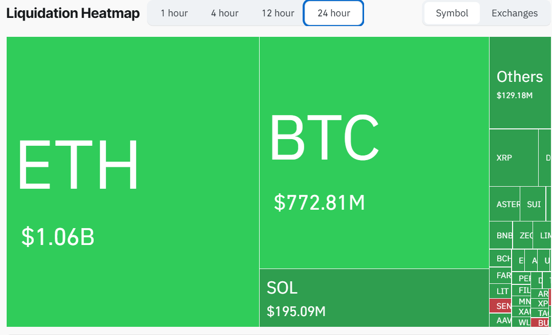Viewport: 552px width, 335px height.
Task: Select the BCH tile
Action: click(x=500, y=258)
